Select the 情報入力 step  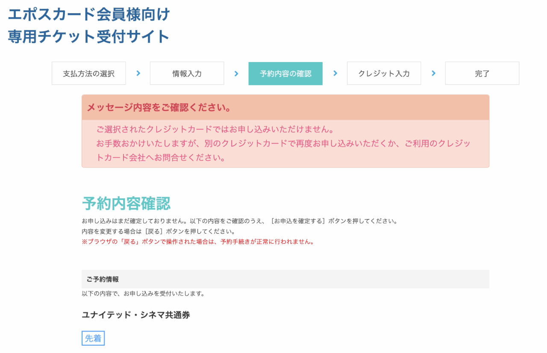(x=187, y=74)
